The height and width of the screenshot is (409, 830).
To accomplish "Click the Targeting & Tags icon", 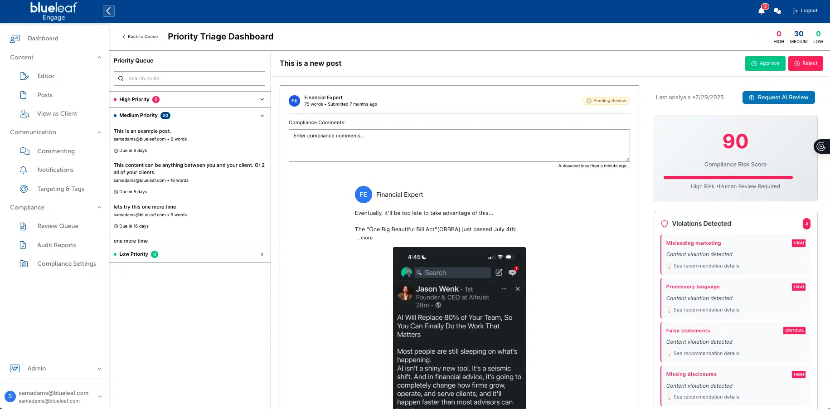I will coord(24,189).
